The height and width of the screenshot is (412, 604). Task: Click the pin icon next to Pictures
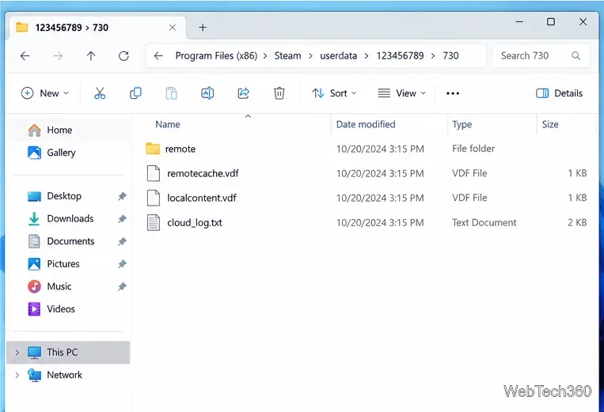coord(122,264)
